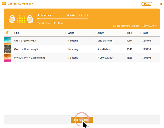Image resolution: width=164 pixels, height=128 pixels.
Task: Select Over the Horizon album thumbnail
Action: (x=8, y=49)
